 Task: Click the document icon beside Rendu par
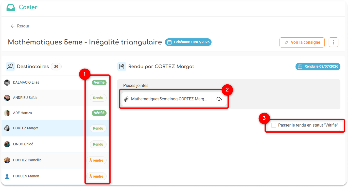click(122, 67)
